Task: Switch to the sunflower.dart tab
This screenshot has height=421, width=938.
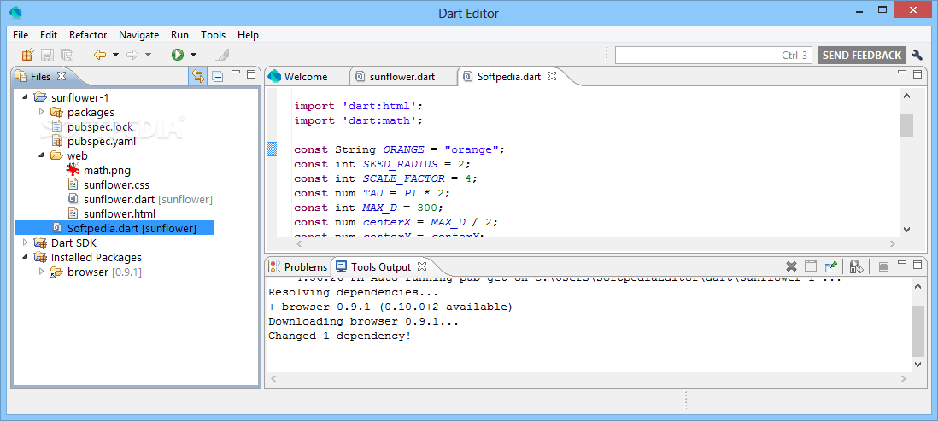Action: click(402, 77)
